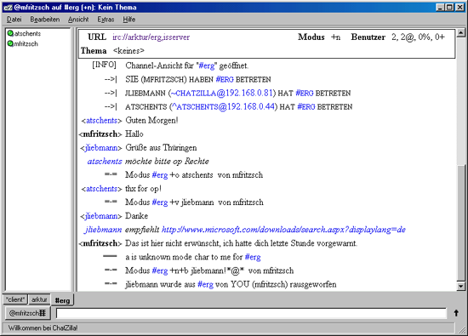Click the <keines> topic text
Image resolution: width=468 pixels, height=336 pixels.
(128, 51)
